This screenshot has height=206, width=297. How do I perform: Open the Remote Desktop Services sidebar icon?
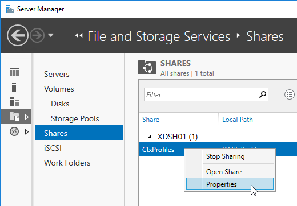click(14, 131)
